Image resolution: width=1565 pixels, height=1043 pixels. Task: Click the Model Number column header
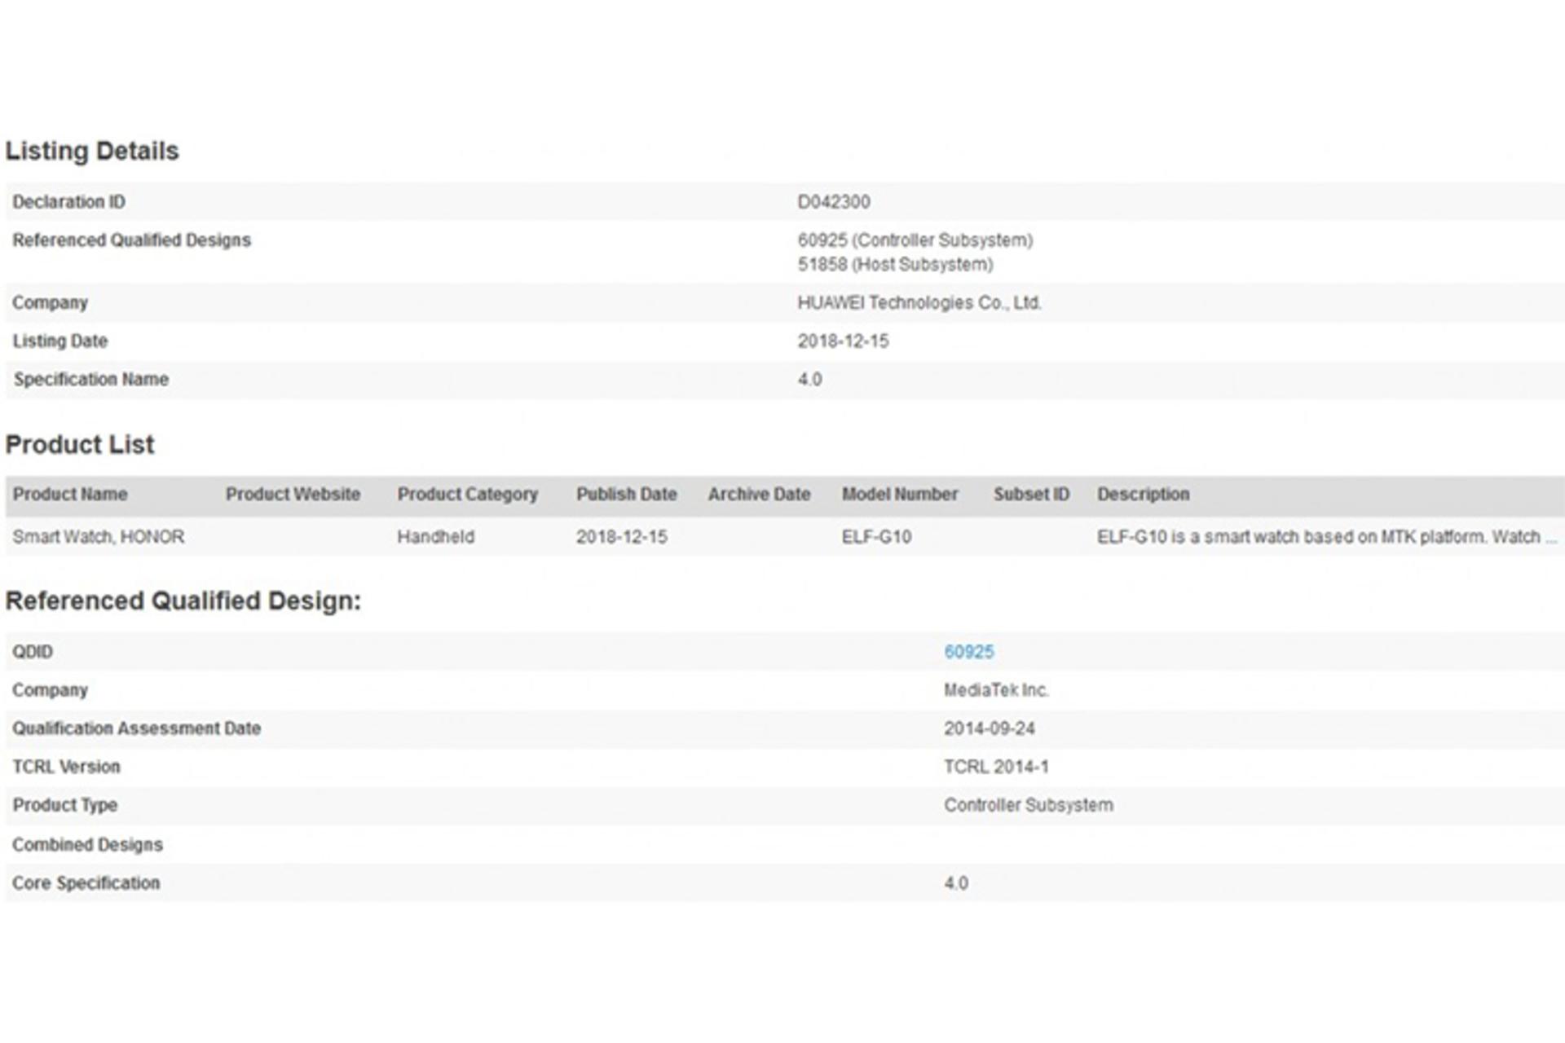(x=900, y=495)
